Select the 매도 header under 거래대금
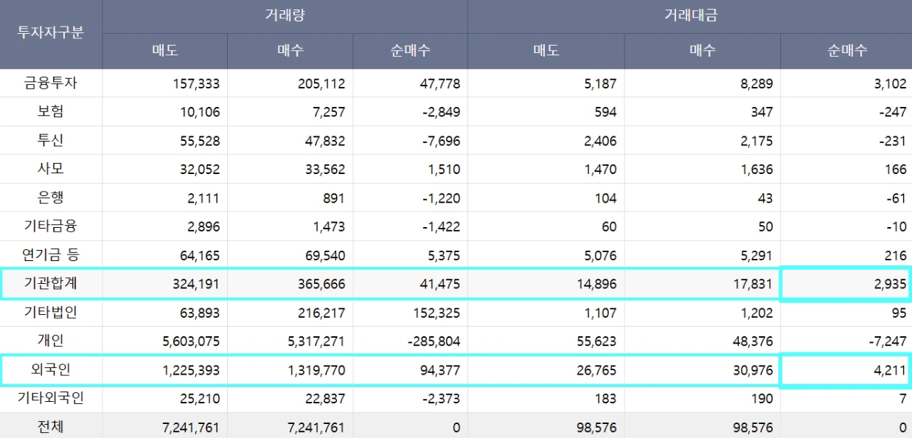This screenshot has width=912, height=438. pos(546,51)
